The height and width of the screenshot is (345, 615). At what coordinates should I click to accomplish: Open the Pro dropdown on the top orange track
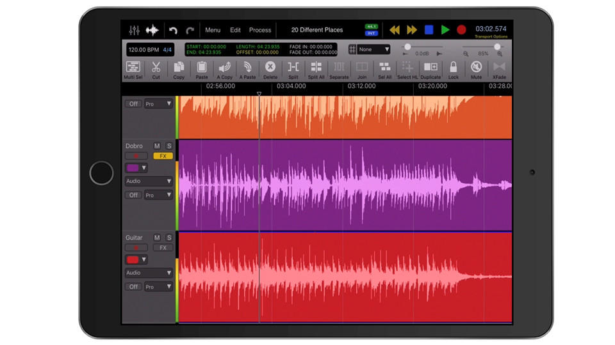(158, 103)
